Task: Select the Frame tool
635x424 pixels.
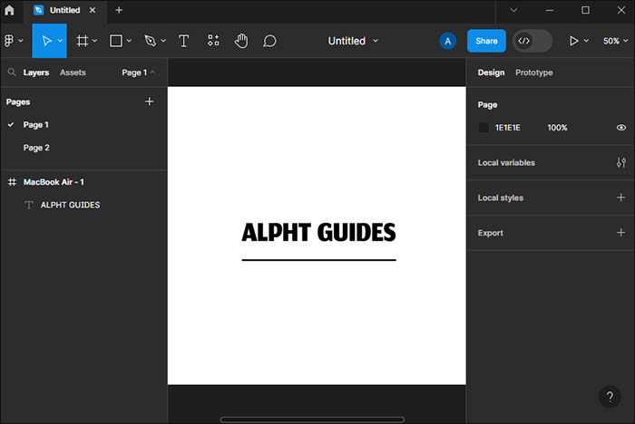Action: tap(83, 41)
